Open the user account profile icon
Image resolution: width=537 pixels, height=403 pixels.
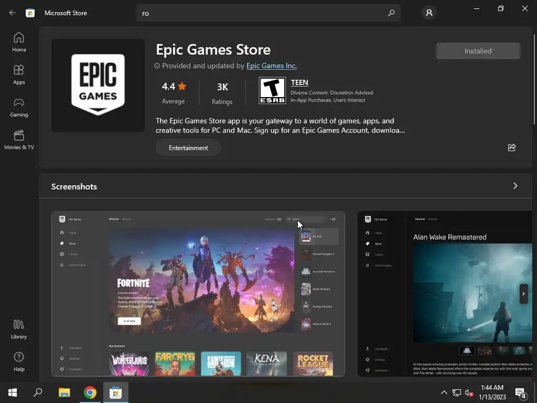[429, 13]
